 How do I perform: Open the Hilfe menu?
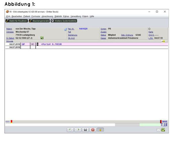(x=92, y=17)
